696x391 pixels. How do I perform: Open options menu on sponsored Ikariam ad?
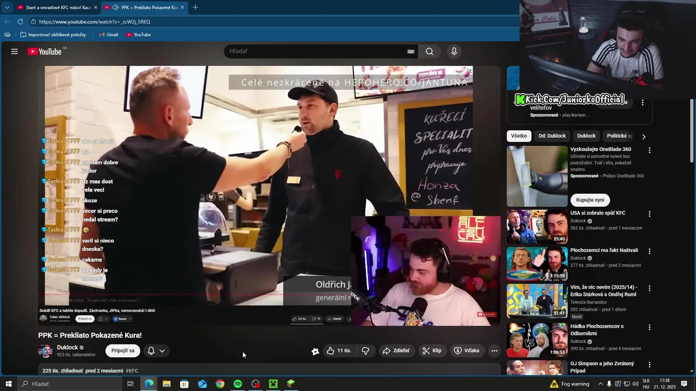pos(642,103)
